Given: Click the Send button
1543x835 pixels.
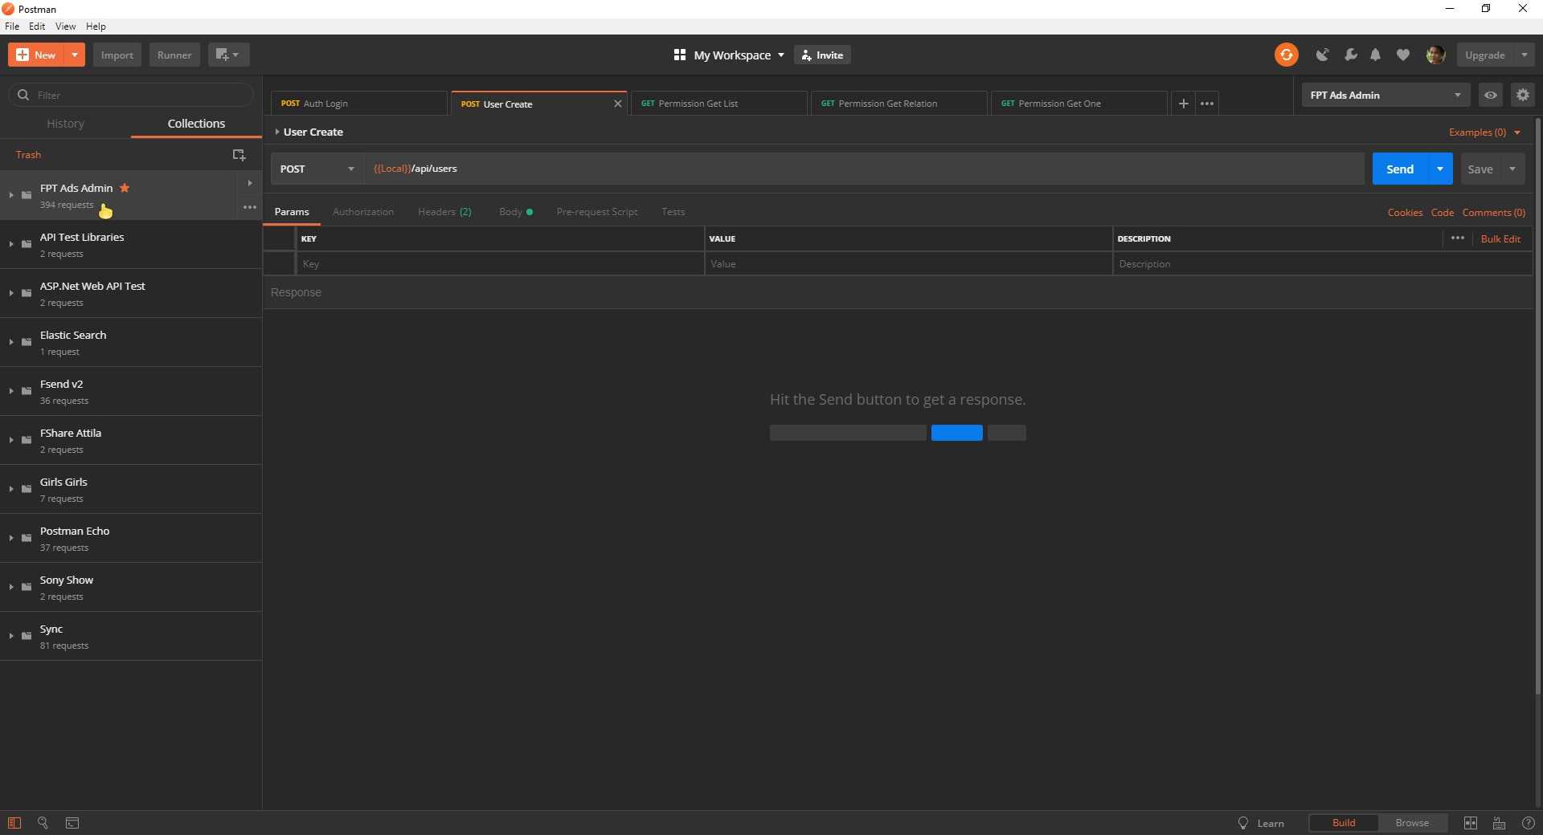Looking at the screenshot, I should pyautogui.click(x=1399, y=169).
